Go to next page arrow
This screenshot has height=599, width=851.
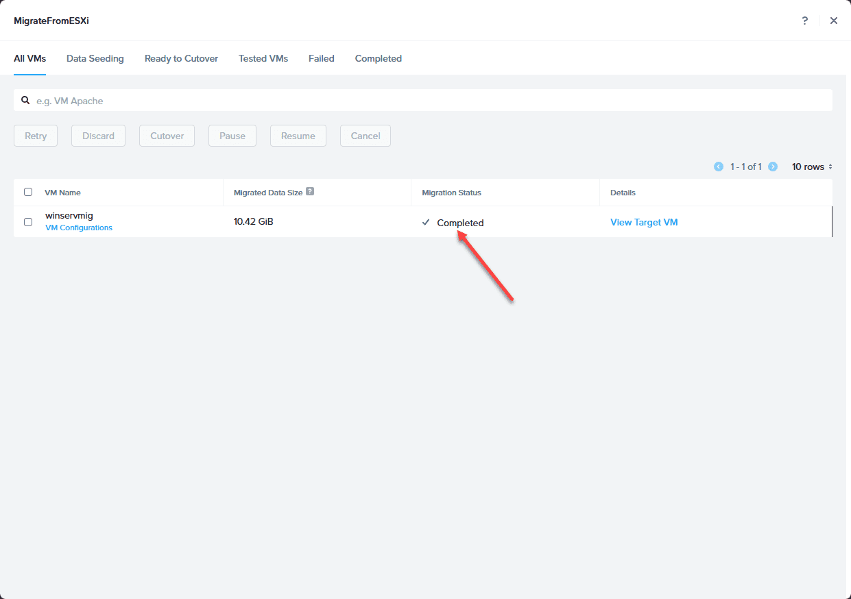tap(773, 167)
